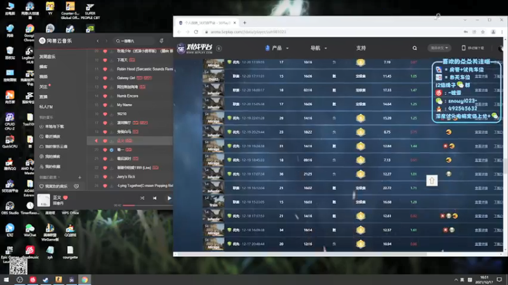Unlike song 90210 heart

105,114
